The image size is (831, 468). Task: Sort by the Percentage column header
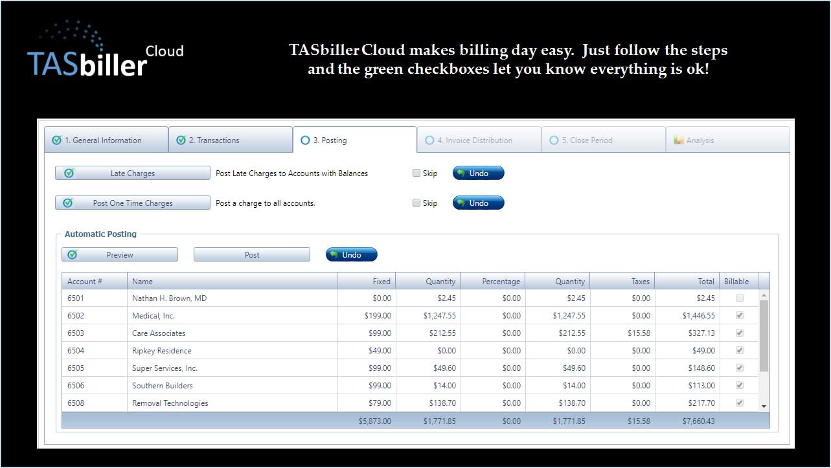click(493, 281)
